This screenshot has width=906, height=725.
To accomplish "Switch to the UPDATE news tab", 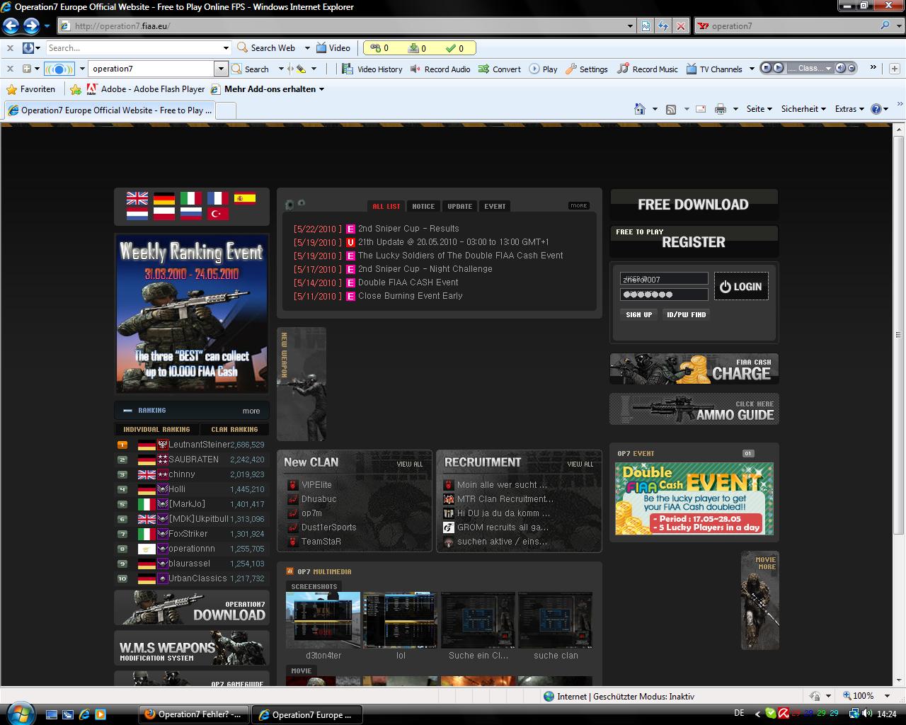I will [x=459, y=206].
